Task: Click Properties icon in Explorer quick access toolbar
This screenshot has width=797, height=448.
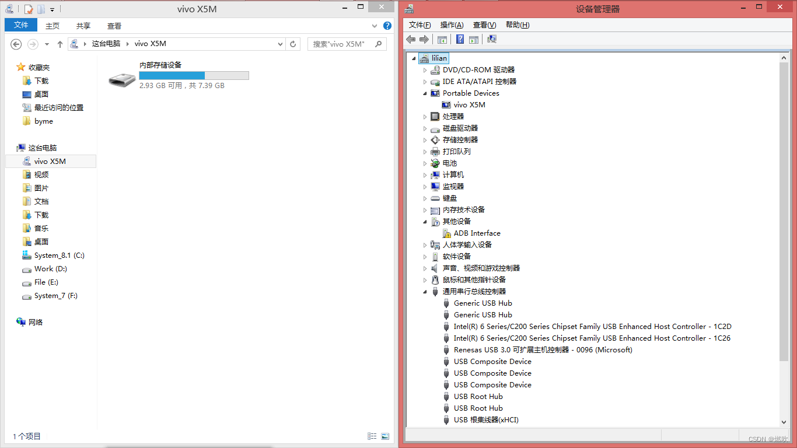Action: (29, 9)
